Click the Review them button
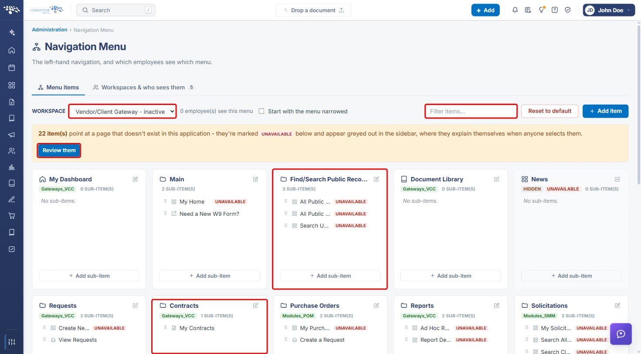Image resolution: width=641 pixels, height=354 pixels. [59, 150]
